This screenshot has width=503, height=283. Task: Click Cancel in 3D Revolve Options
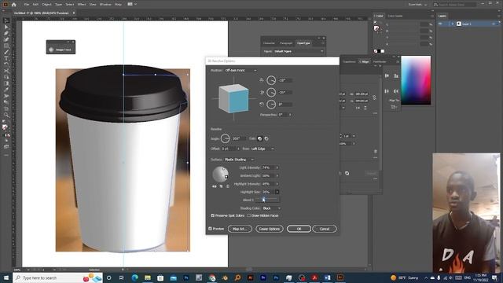(325, 229)
